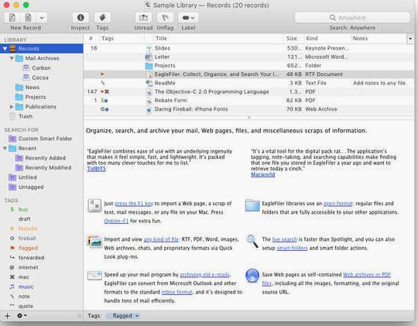Viewport: 418px width, 326px height.
Task: Select the mac tag command icon
Action: pyautogui.click(x=12, y=277)
